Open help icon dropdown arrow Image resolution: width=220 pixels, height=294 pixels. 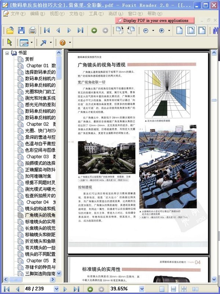pyautogui.click(x=70, y=42)
